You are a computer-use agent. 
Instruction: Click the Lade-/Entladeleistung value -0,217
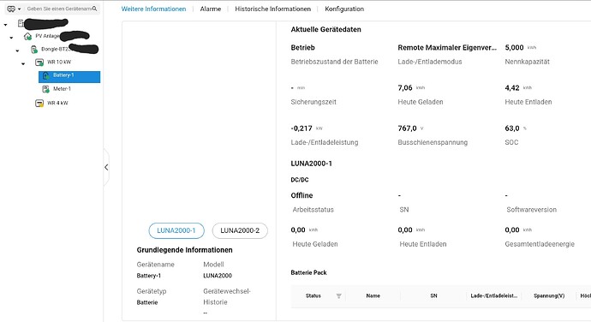[301, 128]
